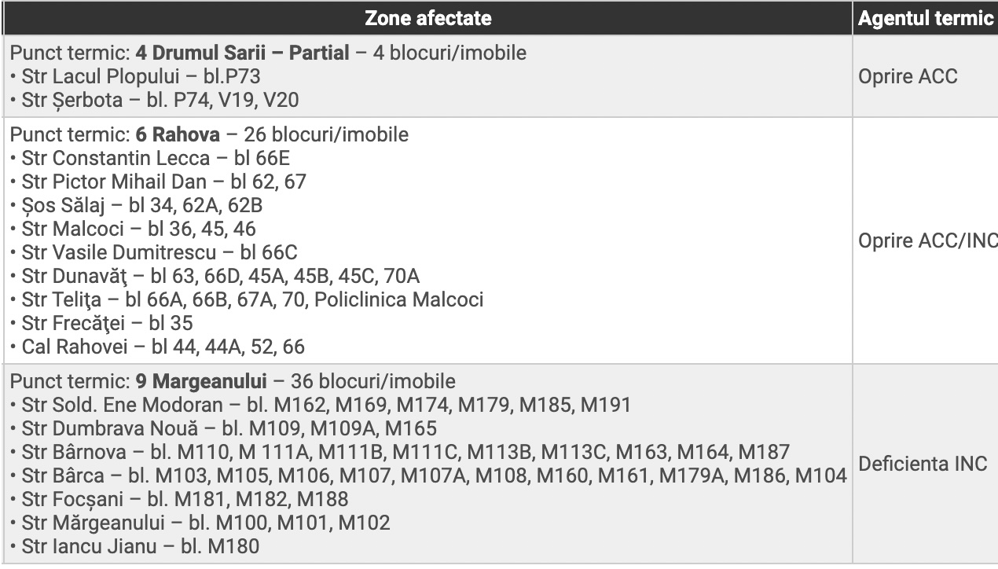Click the "4 Drumul Sarii – Partial" heading
The width and height of the screenshot is (998, 569).
coord(242,53)
